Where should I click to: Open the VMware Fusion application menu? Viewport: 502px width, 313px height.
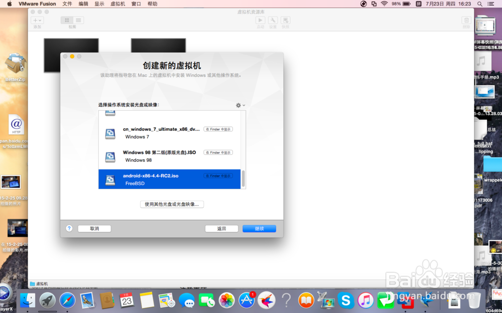pyautogui.click(x=37, y=4)
